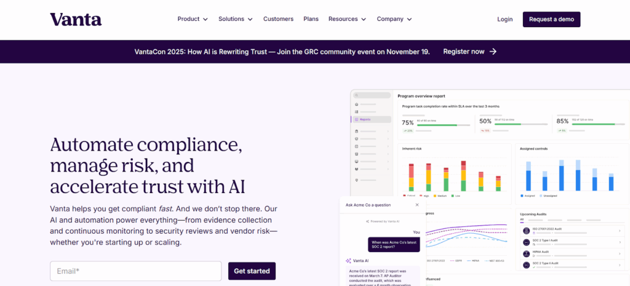Click the Vanta AI sparkle icon
This screenshot has width=630, height=286.
tap(349, 261)
